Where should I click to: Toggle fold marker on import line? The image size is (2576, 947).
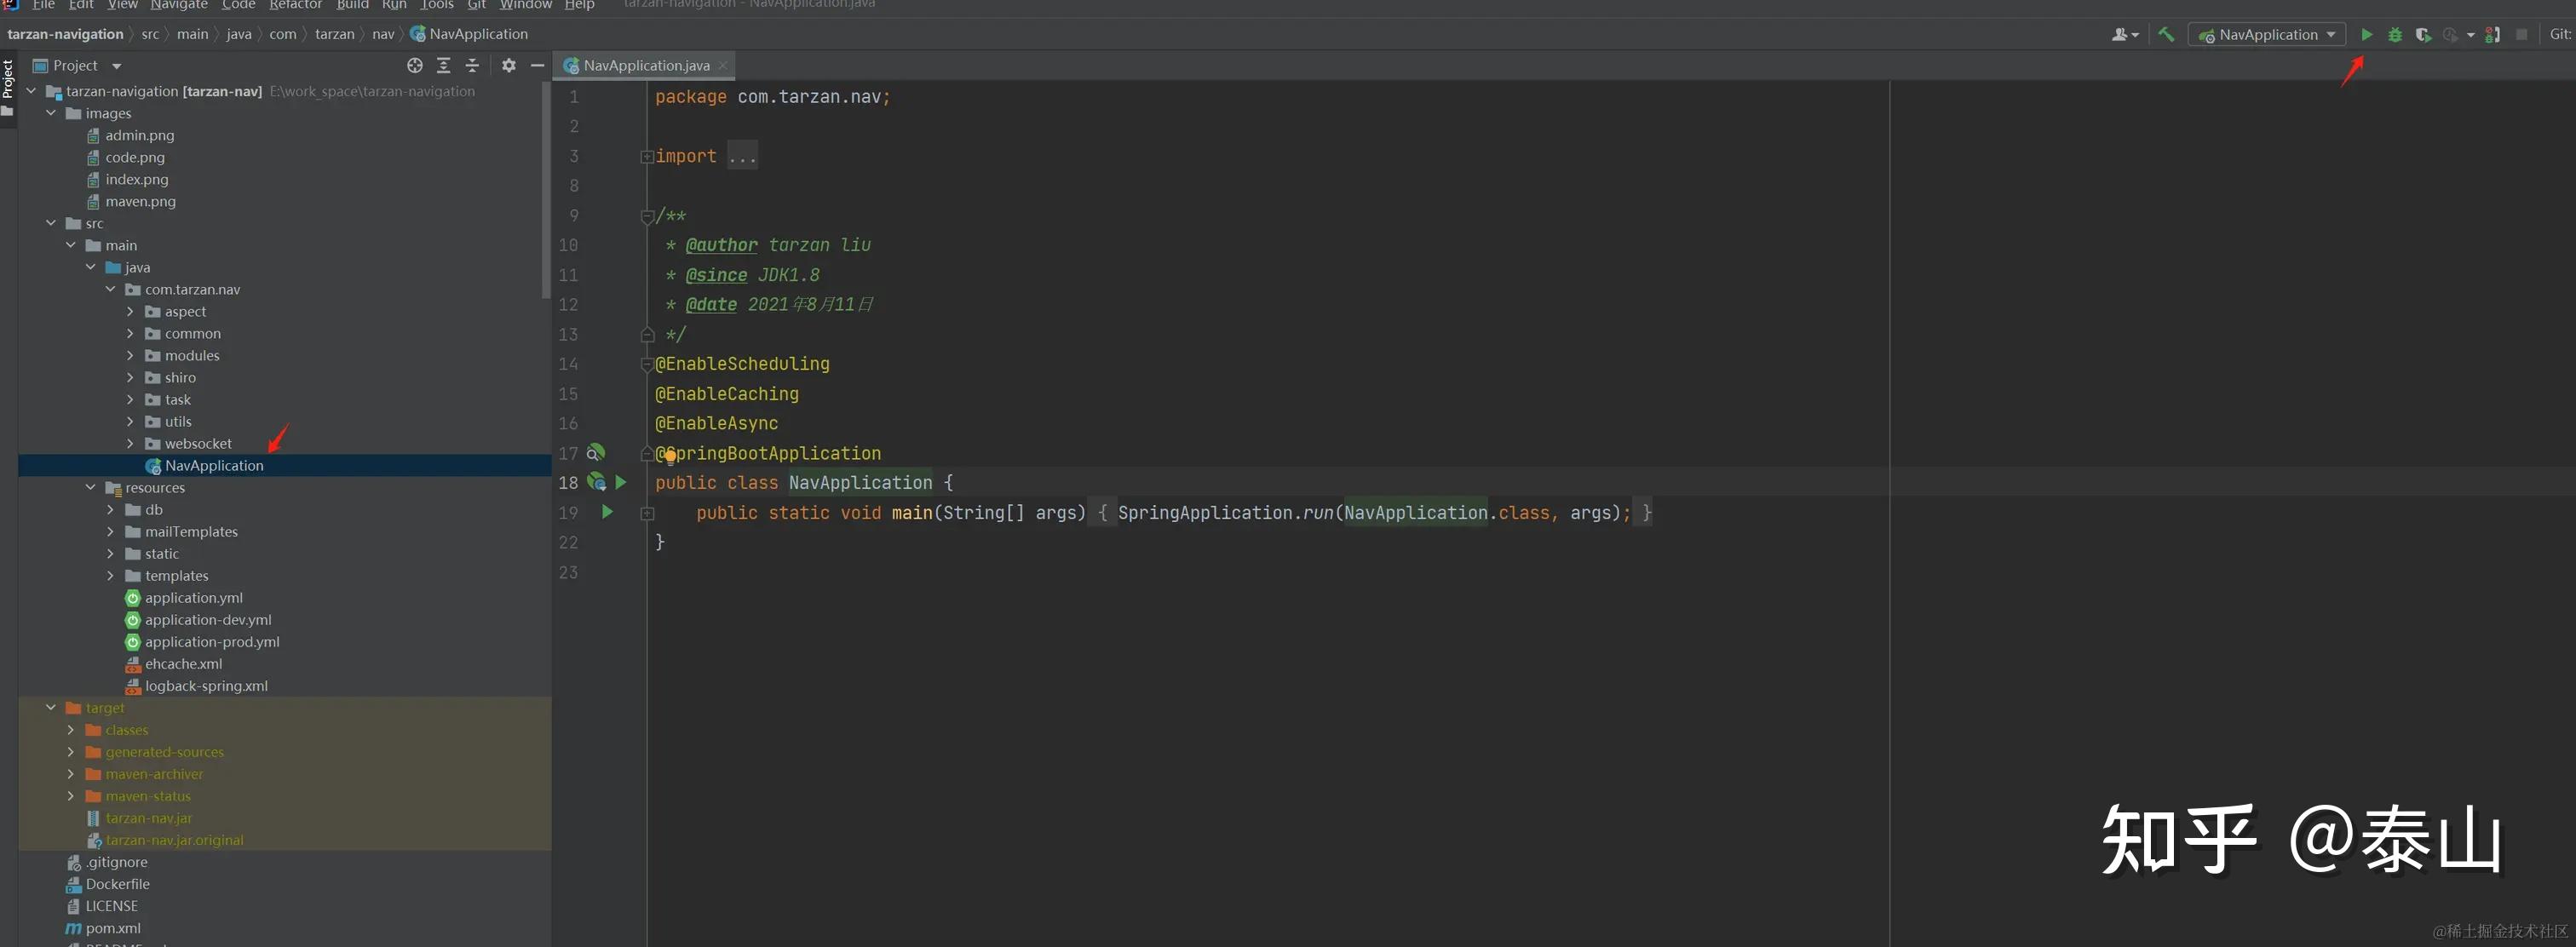pos(647,156)
